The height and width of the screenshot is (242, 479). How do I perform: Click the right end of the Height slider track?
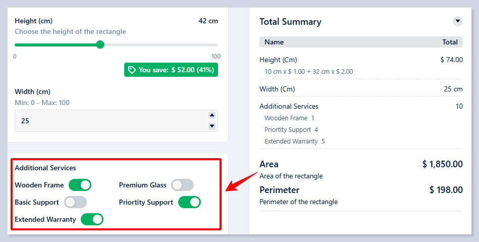tap(217, 44)
